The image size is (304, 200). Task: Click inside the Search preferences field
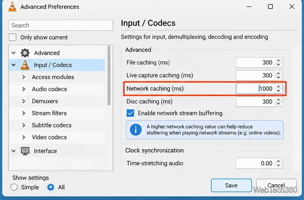pos(61,25)
